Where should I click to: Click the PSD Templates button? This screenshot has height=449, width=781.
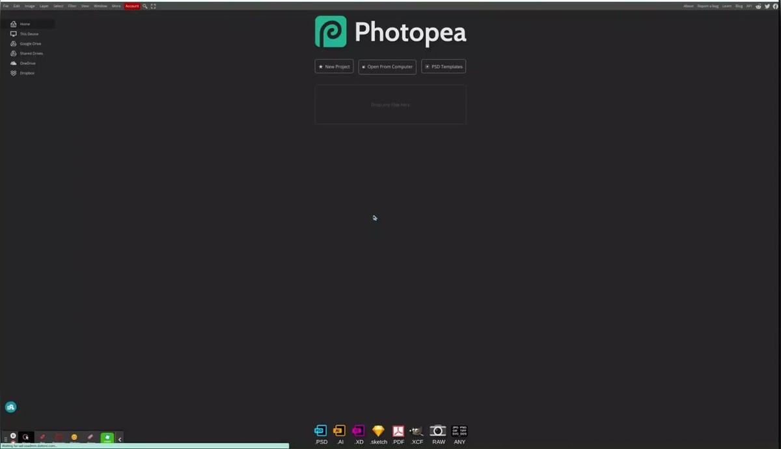click(x=444, y=66)
